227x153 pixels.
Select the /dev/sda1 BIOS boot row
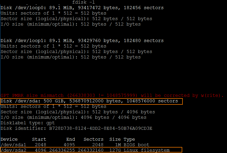(75, 145)
